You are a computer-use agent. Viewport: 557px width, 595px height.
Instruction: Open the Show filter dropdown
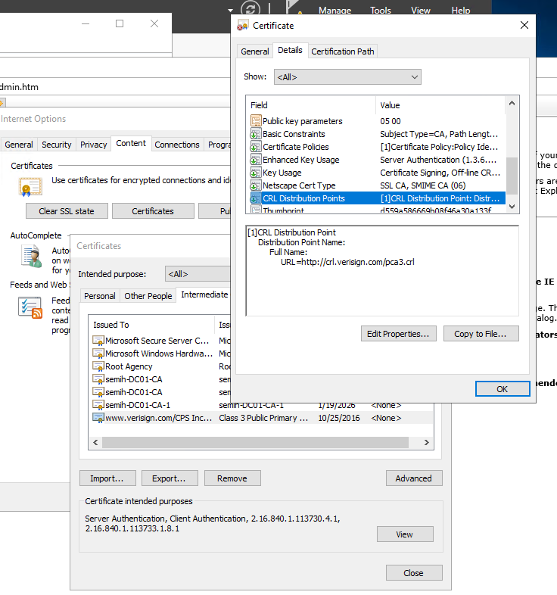click(347, 77)
